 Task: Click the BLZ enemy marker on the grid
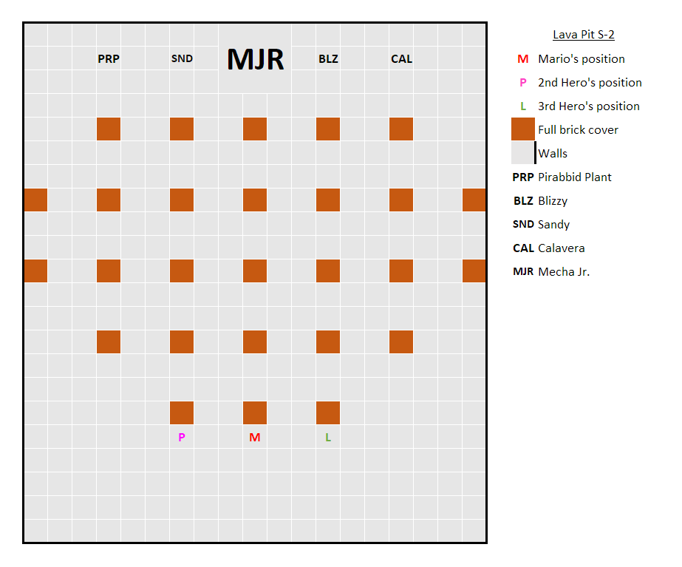(x=328, y=59)
